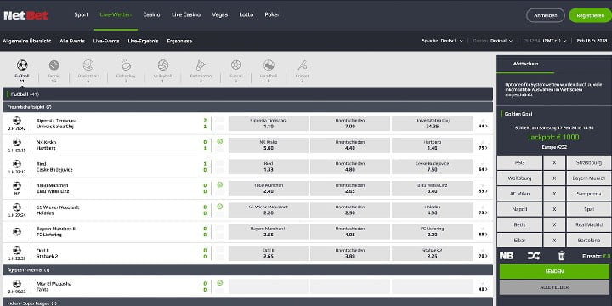Click the football icon in the 1860 München row
Viewport: 612px width, 306px height.
point(17,186)
